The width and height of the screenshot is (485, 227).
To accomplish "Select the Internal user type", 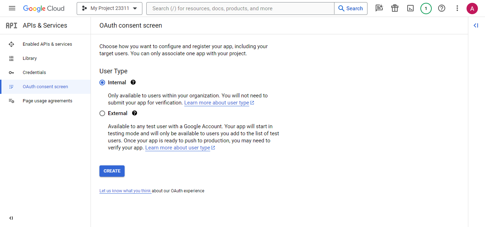I will pyautogui.click(x=102, y=82).
